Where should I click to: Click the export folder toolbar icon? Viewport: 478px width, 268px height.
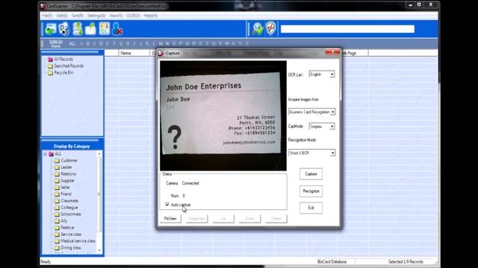[x=90, y=29]
